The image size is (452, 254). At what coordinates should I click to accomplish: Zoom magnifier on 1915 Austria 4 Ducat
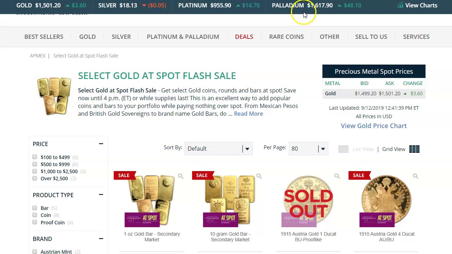click(415, 176)
